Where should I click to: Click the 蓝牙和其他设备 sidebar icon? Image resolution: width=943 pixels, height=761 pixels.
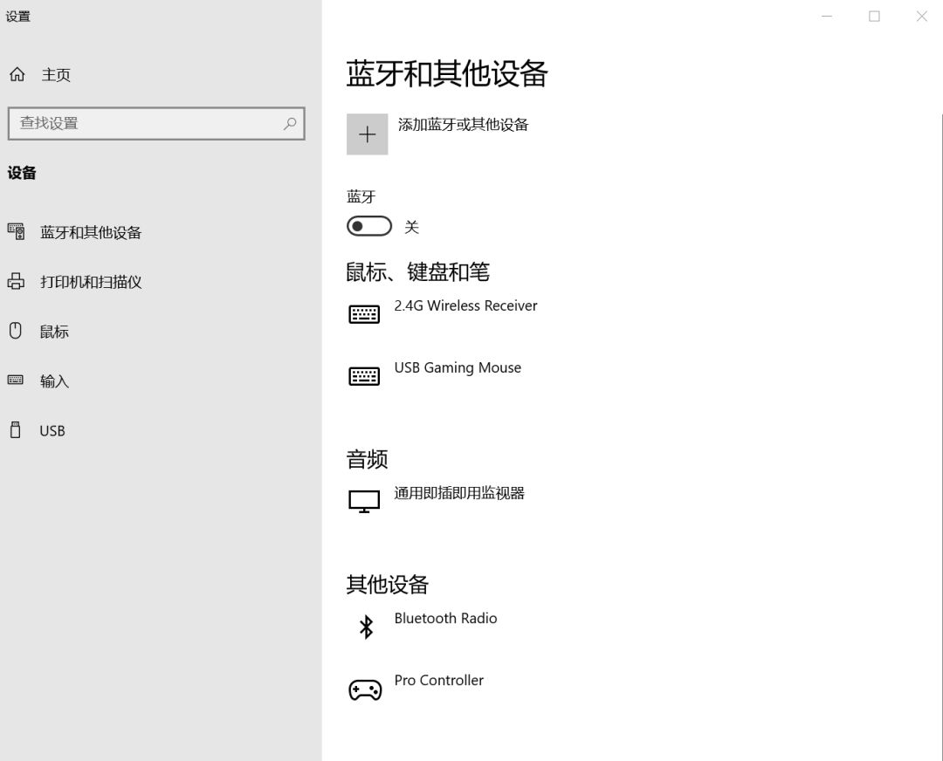click(17, 231)
